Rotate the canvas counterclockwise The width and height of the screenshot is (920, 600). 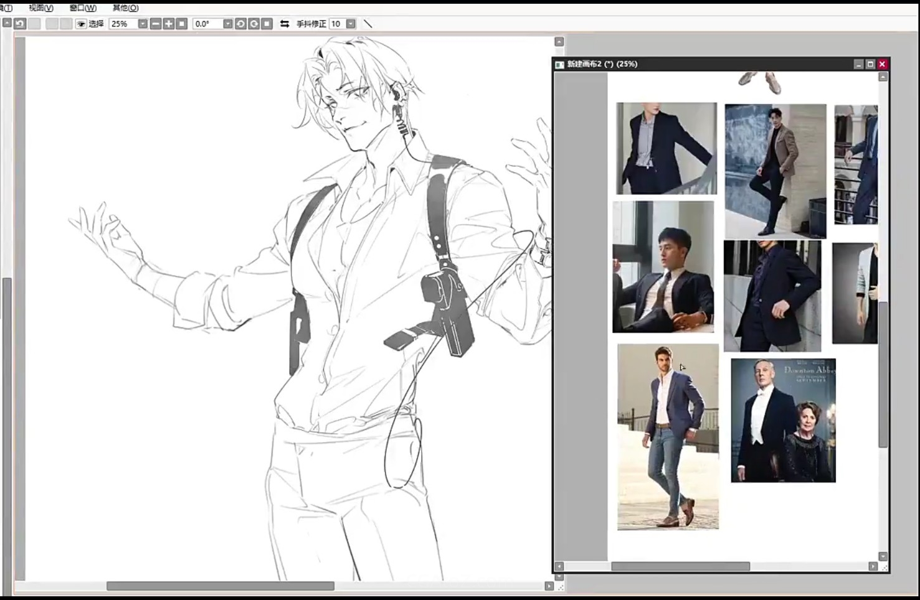[240, 24]
